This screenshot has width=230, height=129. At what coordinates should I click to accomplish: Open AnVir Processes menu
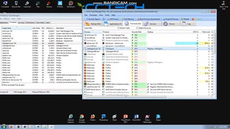(93, 15)
